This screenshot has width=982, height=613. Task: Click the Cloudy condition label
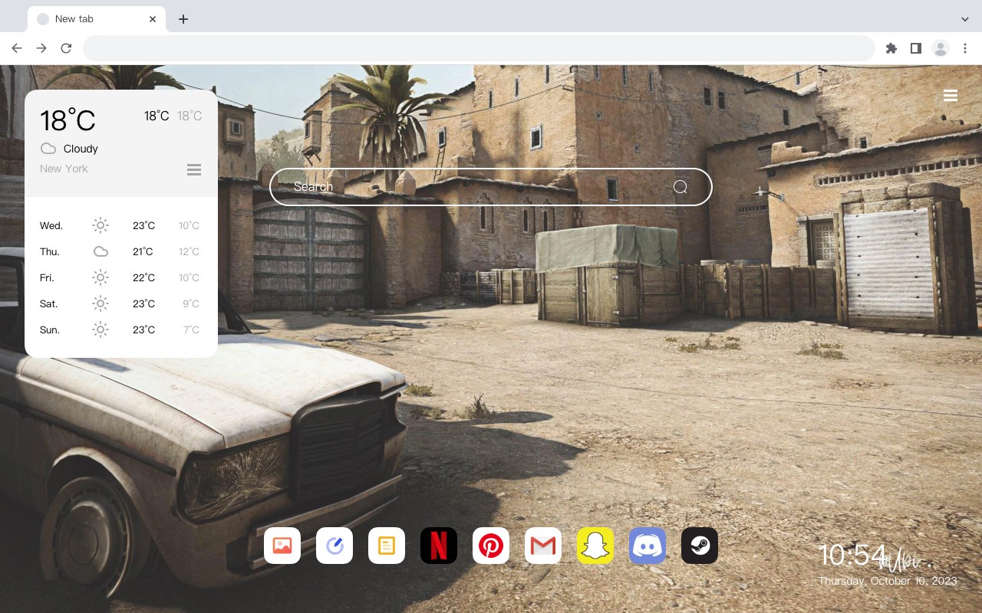tap(81, 149)
